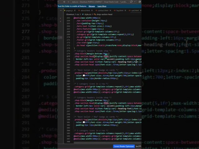Open the three-dot overflow menu left of tabs
The height and width of the screenshot is (149, 199).
click(61, 10)
